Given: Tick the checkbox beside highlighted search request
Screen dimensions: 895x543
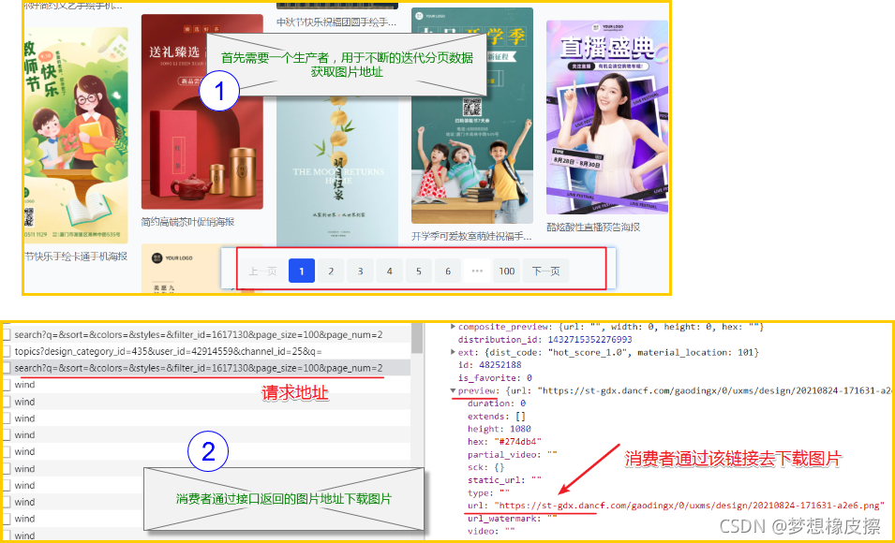Looking at the screenshot, I should [x=6, y=368].
